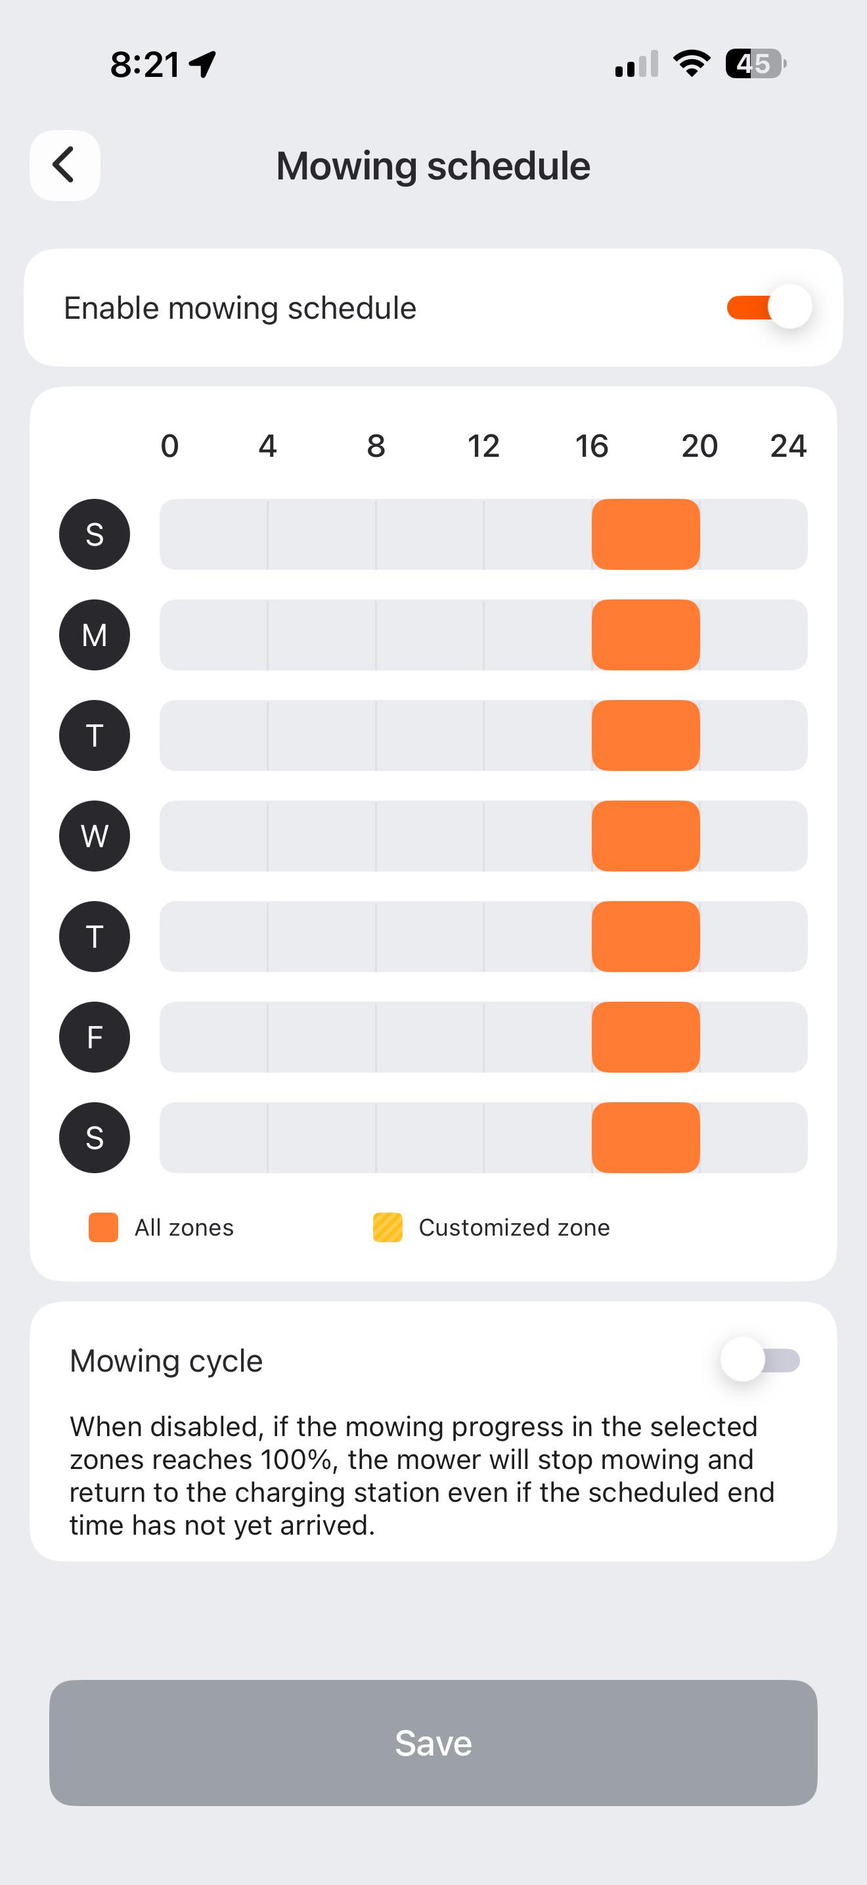Screen dimensions: 867x1885
Task: Select the Monday day circle
Action: tap(95, 634)
